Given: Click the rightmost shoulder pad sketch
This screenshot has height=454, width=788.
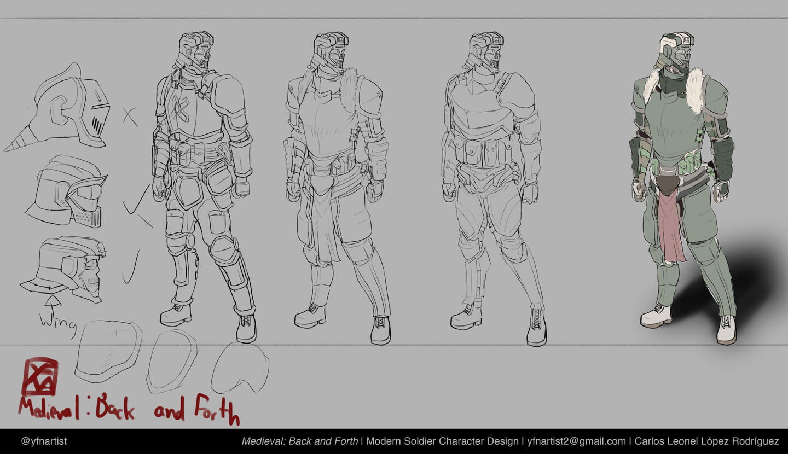Looking at the screenshot, I should click(240, 368).
